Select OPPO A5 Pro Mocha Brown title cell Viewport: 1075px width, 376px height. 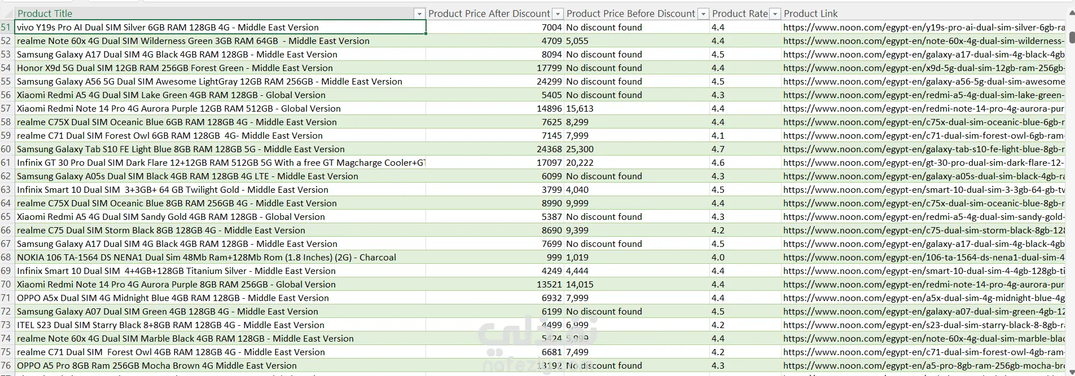click(220, 365)
